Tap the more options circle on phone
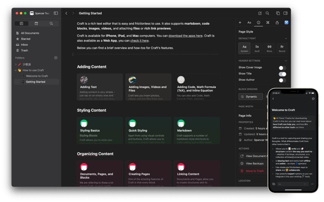 click(x=313, y=99)
